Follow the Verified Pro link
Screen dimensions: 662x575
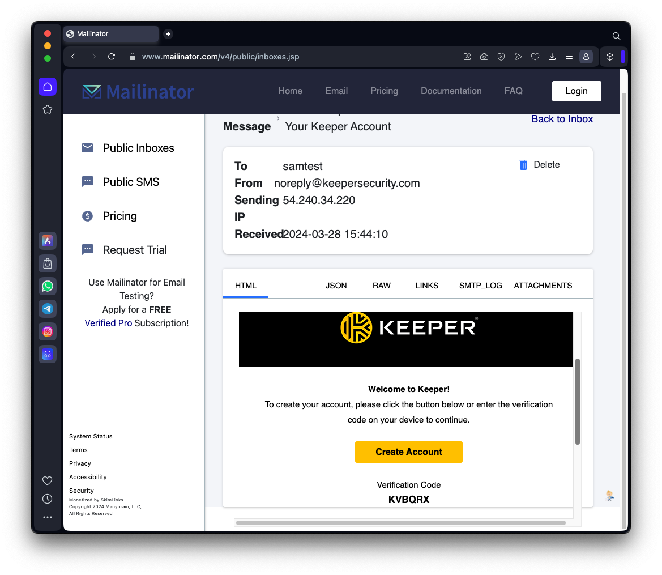[109, 323]
